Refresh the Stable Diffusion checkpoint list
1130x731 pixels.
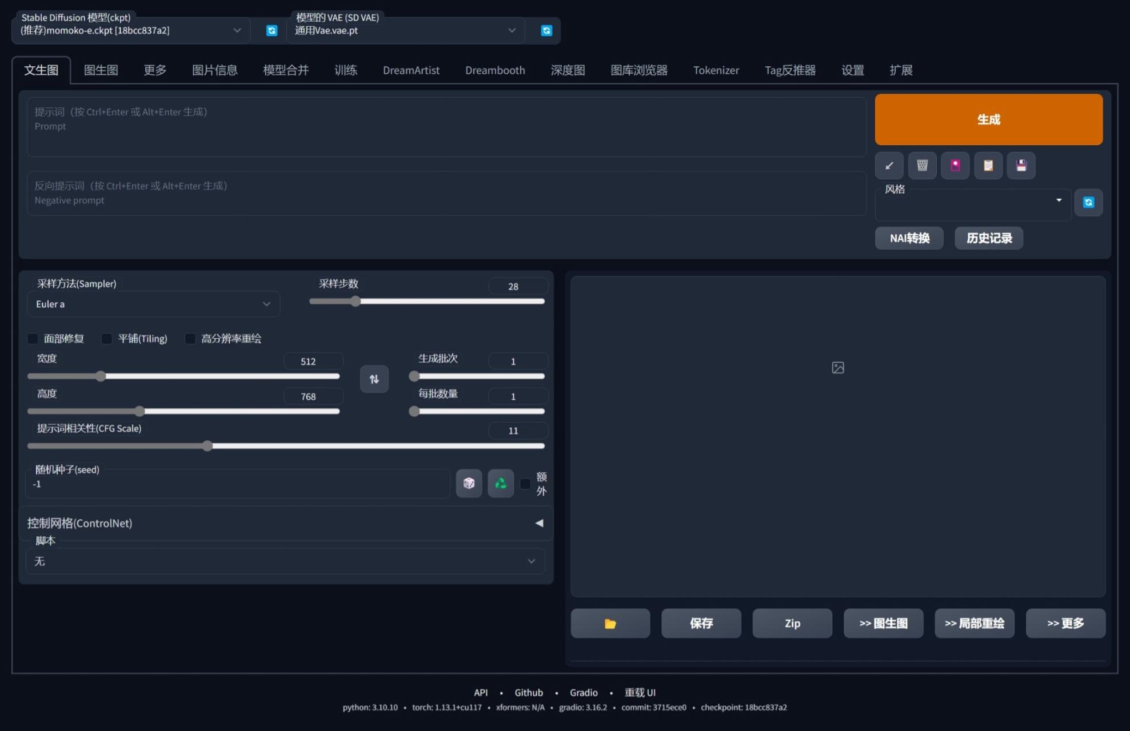pos(272,30)
